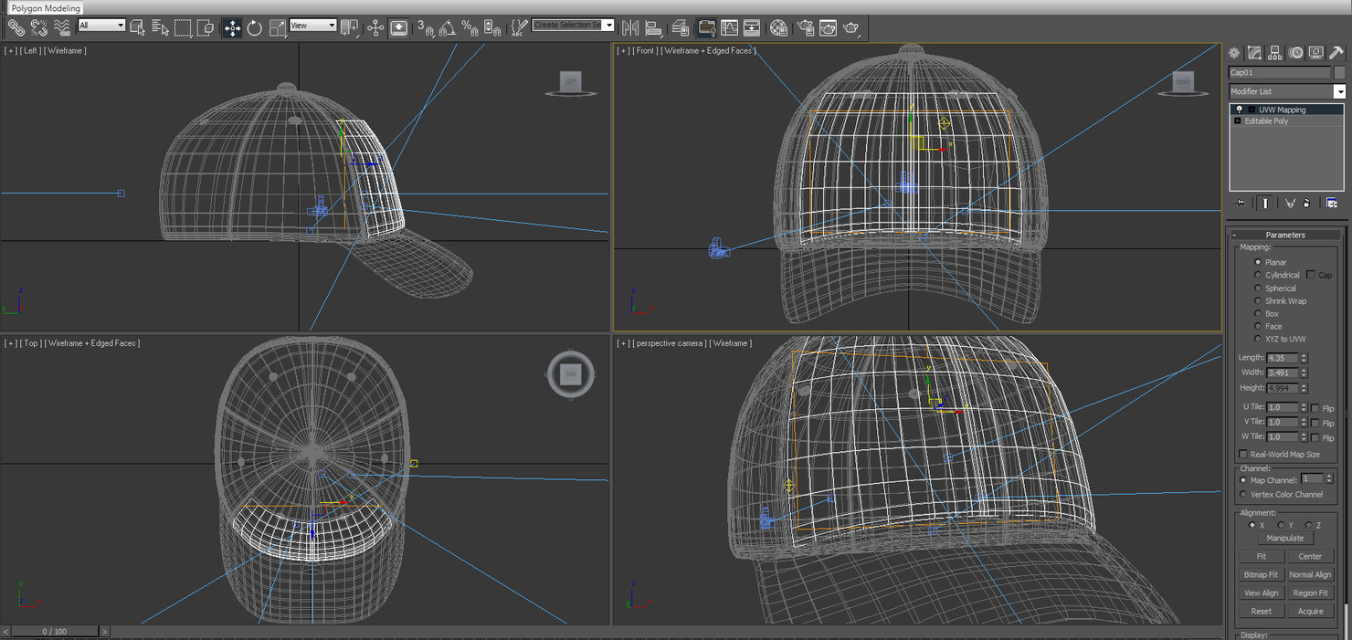Select the Cylindrical mapping radio button
Viewport: 1352px width, 640px height.
point(1258,275)
